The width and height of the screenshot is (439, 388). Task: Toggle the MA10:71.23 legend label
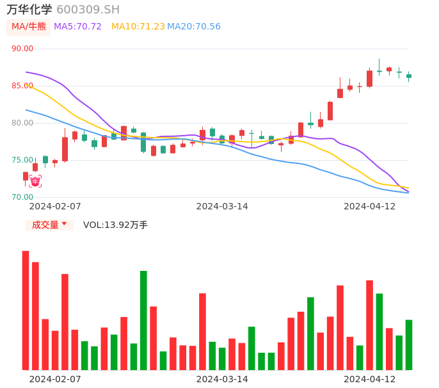coord(138,27)
